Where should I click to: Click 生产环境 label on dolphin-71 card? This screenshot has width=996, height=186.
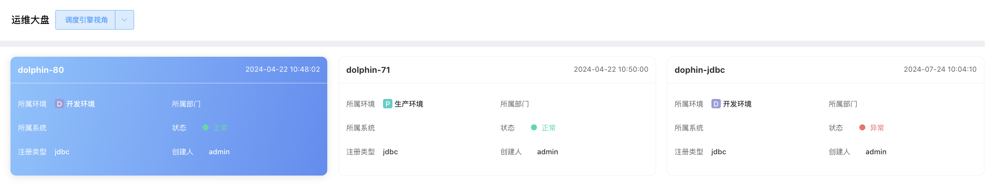[409, 104]
